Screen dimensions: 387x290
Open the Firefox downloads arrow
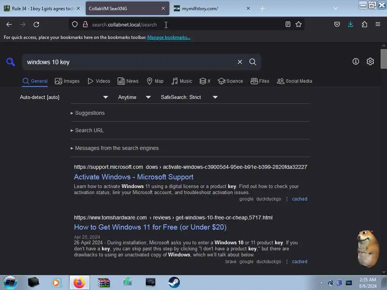click(350, 24)
